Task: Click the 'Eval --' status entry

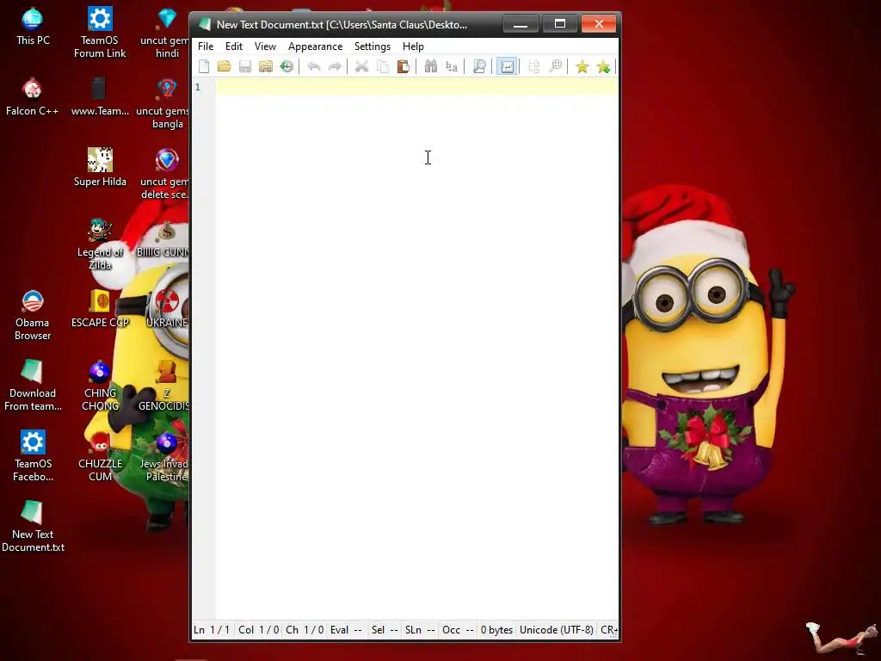Action: coord(346,630)
